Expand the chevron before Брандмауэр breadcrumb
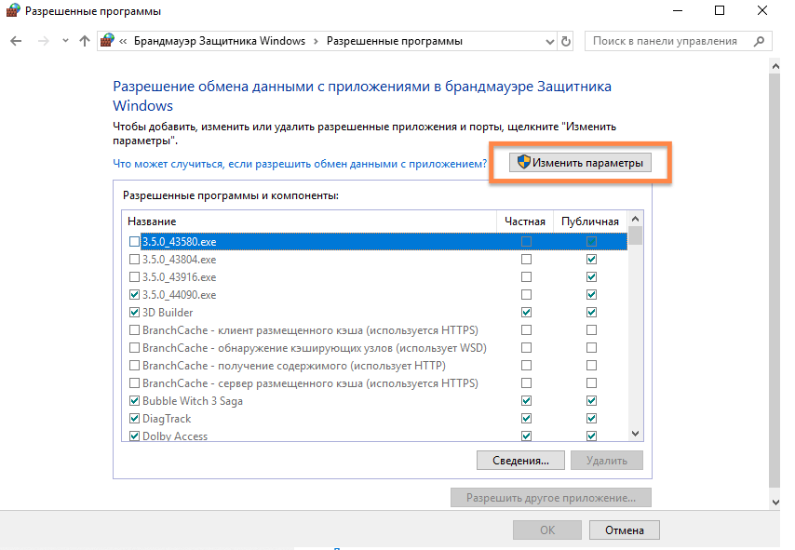 pos(123,41)
